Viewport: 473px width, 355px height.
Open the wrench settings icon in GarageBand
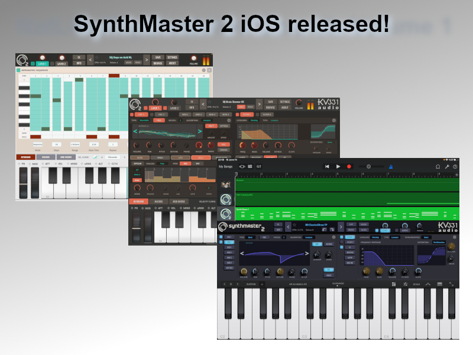point(447,166)
